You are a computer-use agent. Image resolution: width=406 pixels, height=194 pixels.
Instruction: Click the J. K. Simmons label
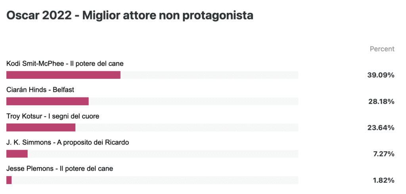pyautogui.click(x=67, y=143)
